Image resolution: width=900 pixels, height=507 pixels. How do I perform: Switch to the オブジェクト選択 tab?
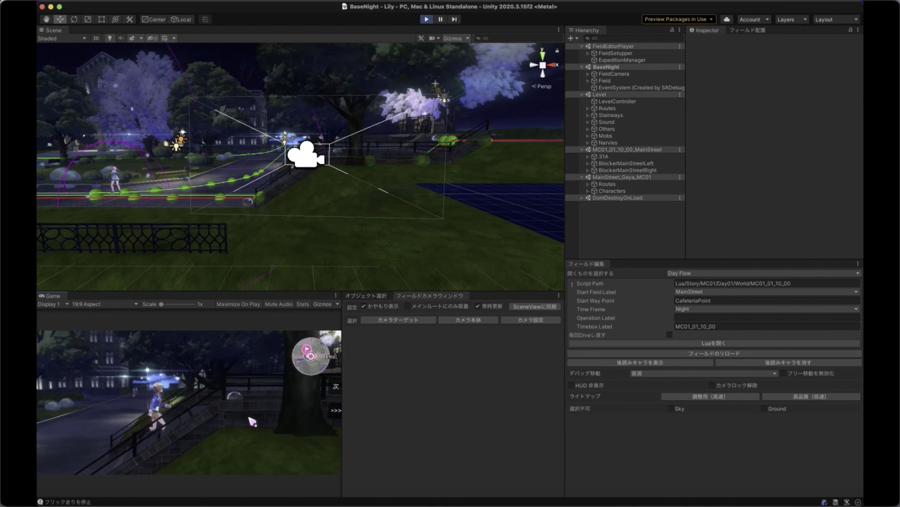click(x=366, y=296)
